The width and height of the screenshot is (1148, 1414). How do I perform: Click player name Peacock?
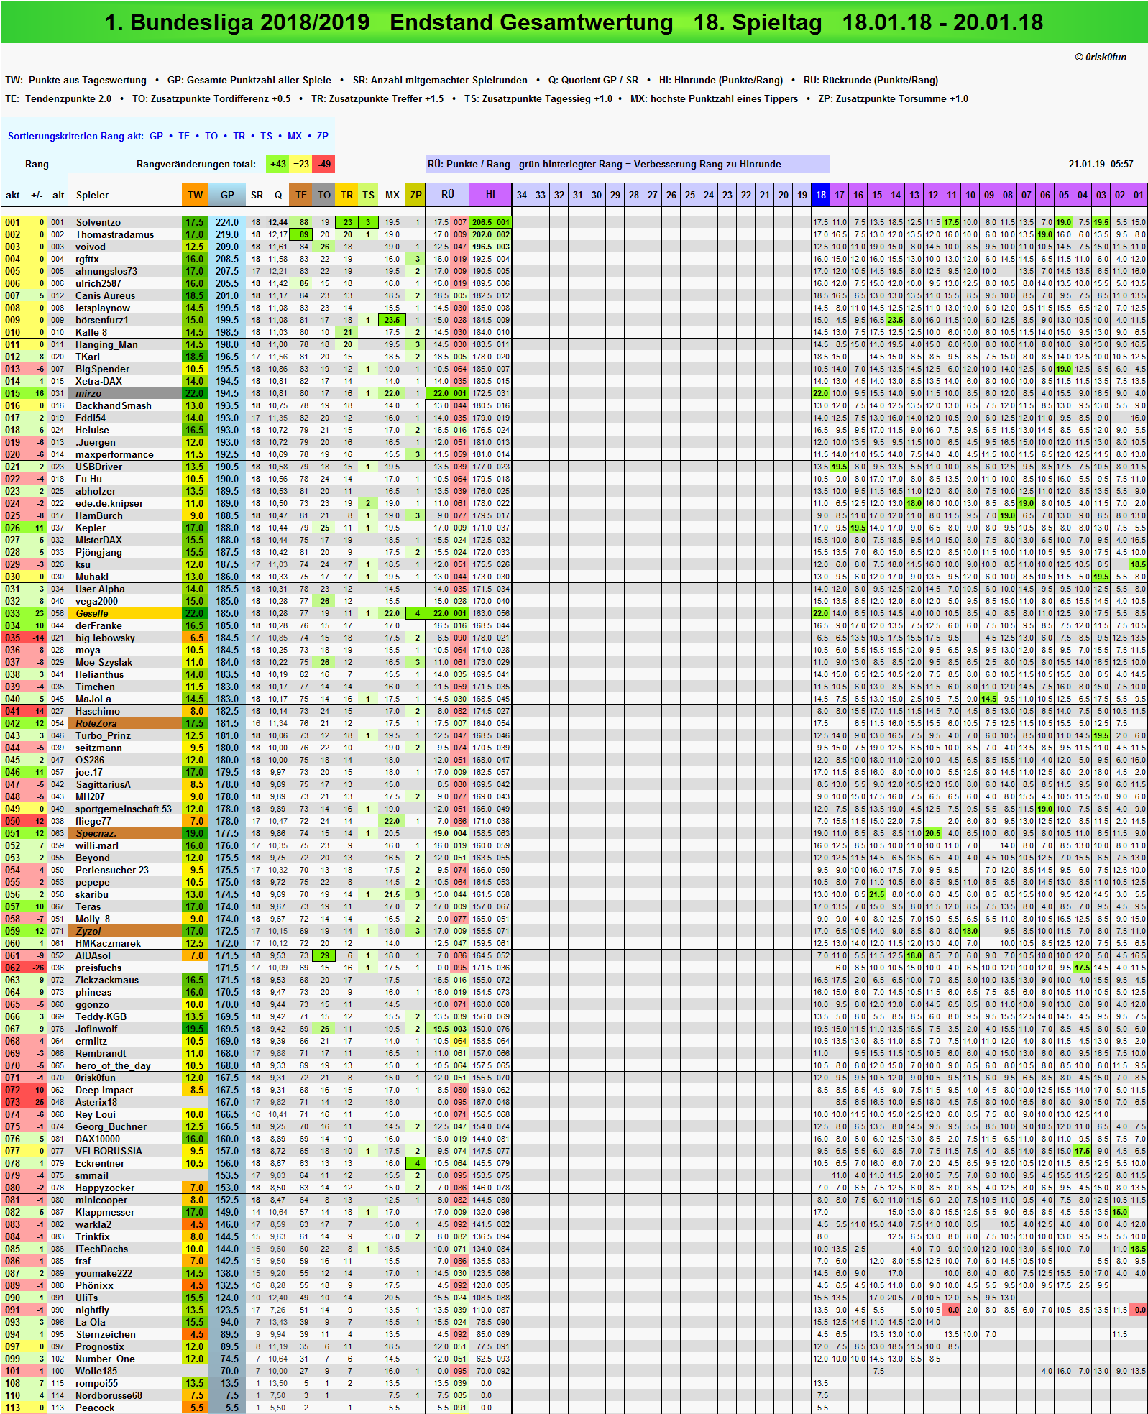click(95, 1408)
